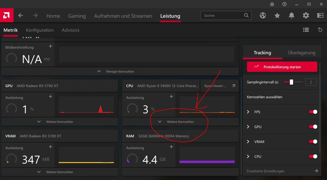Image resolution: width=327 pixels, height=180 pixels.
Task: Click the Kennzahlen auswählen label
Action: pos(265,97)
